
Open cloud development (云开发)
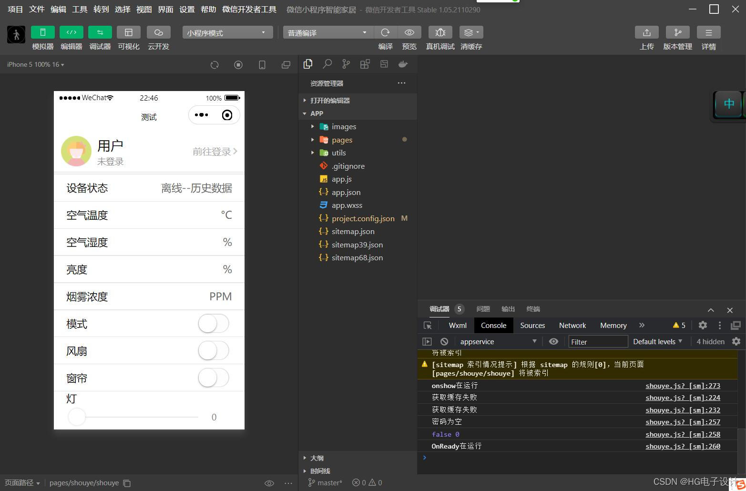tap(159, 32)
